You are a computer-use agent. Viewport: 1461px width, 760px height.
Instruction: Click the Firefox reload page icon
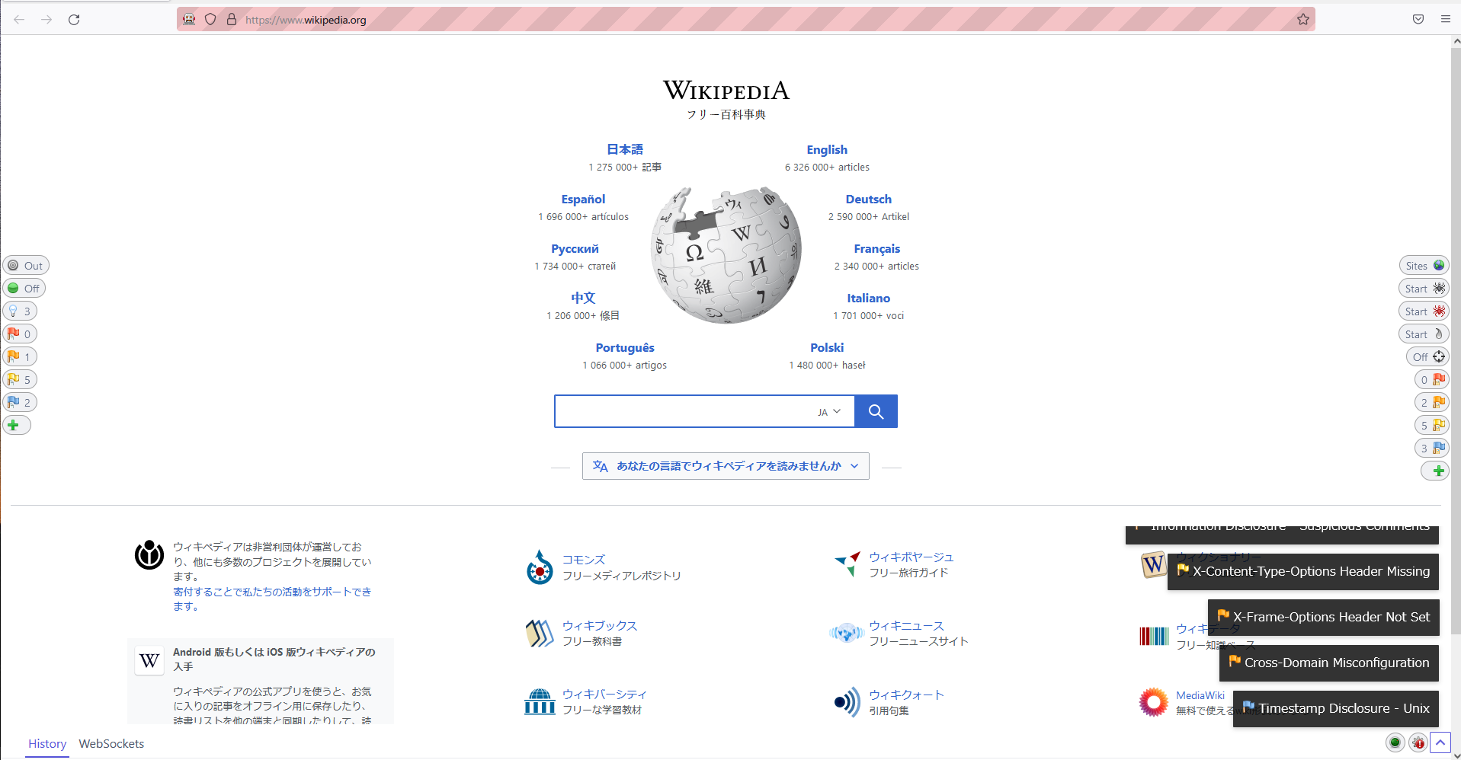[x=74, y=20]
